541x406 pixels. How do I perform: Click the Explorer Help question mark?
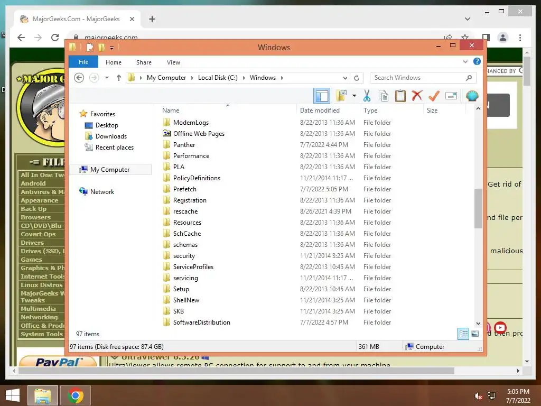click(x=477, y=61)
